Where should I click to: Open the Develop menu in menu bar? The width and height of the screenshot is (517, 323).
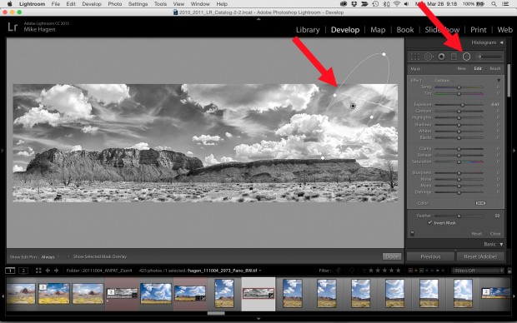click(x=92, y=4)
